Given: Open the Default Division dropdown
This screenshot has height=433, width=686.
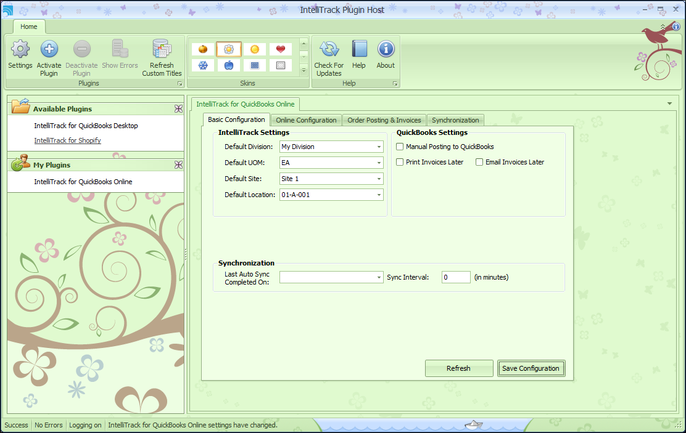Looking at the screenshot, I should coord(379,147).
